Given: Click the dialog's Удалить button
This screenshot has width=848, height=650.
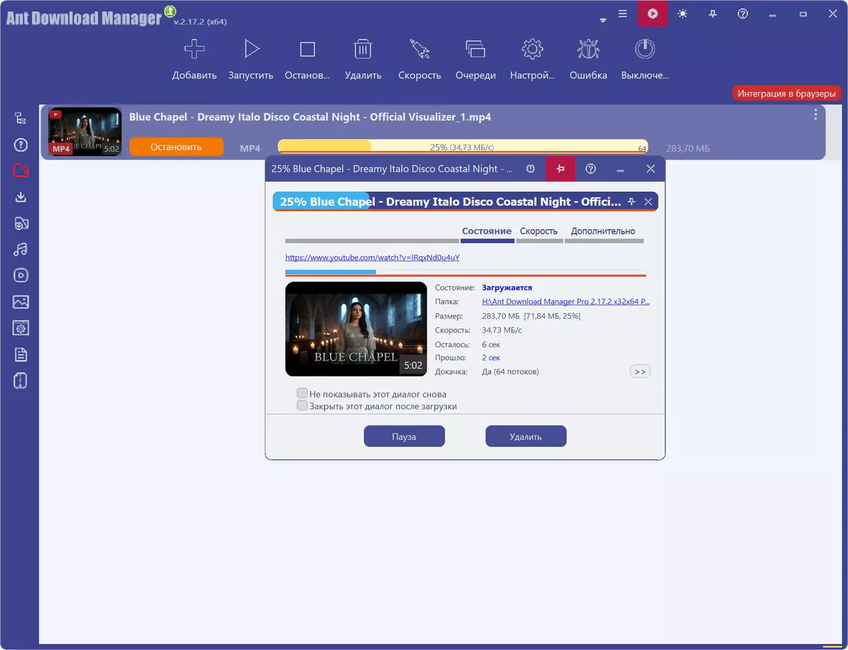Looking at the screenshot, I should pos(526,437).
